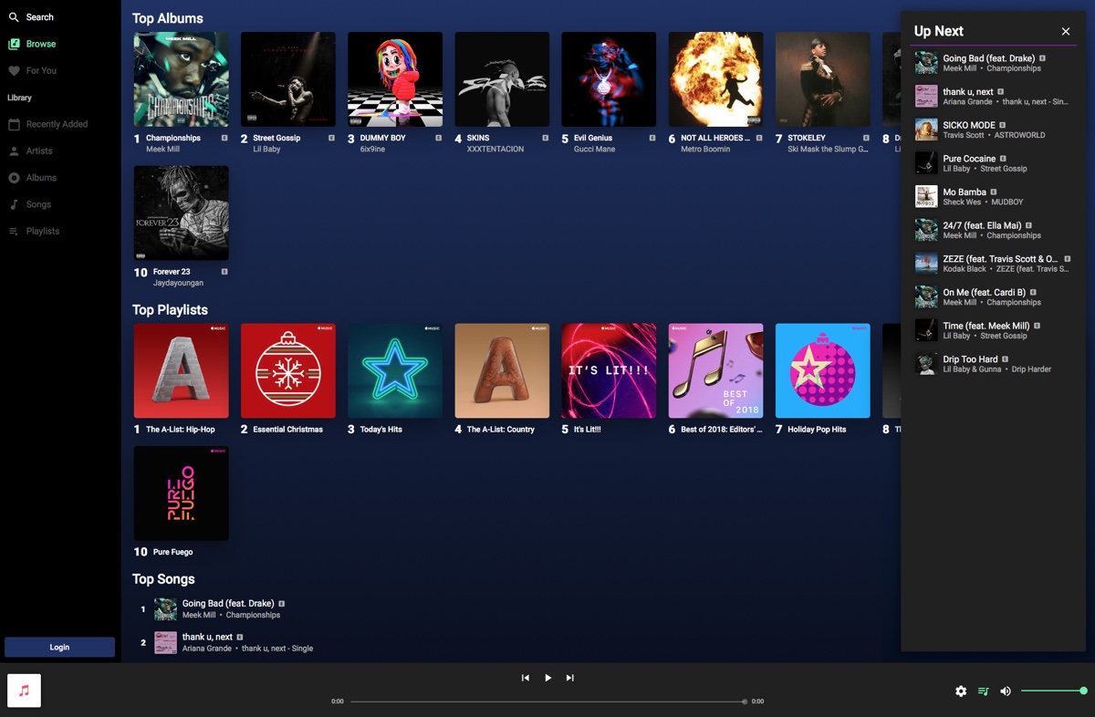Open the Pure Fuego playlist cover
This screenshot has height=717, width=1095.
(182, 494)
